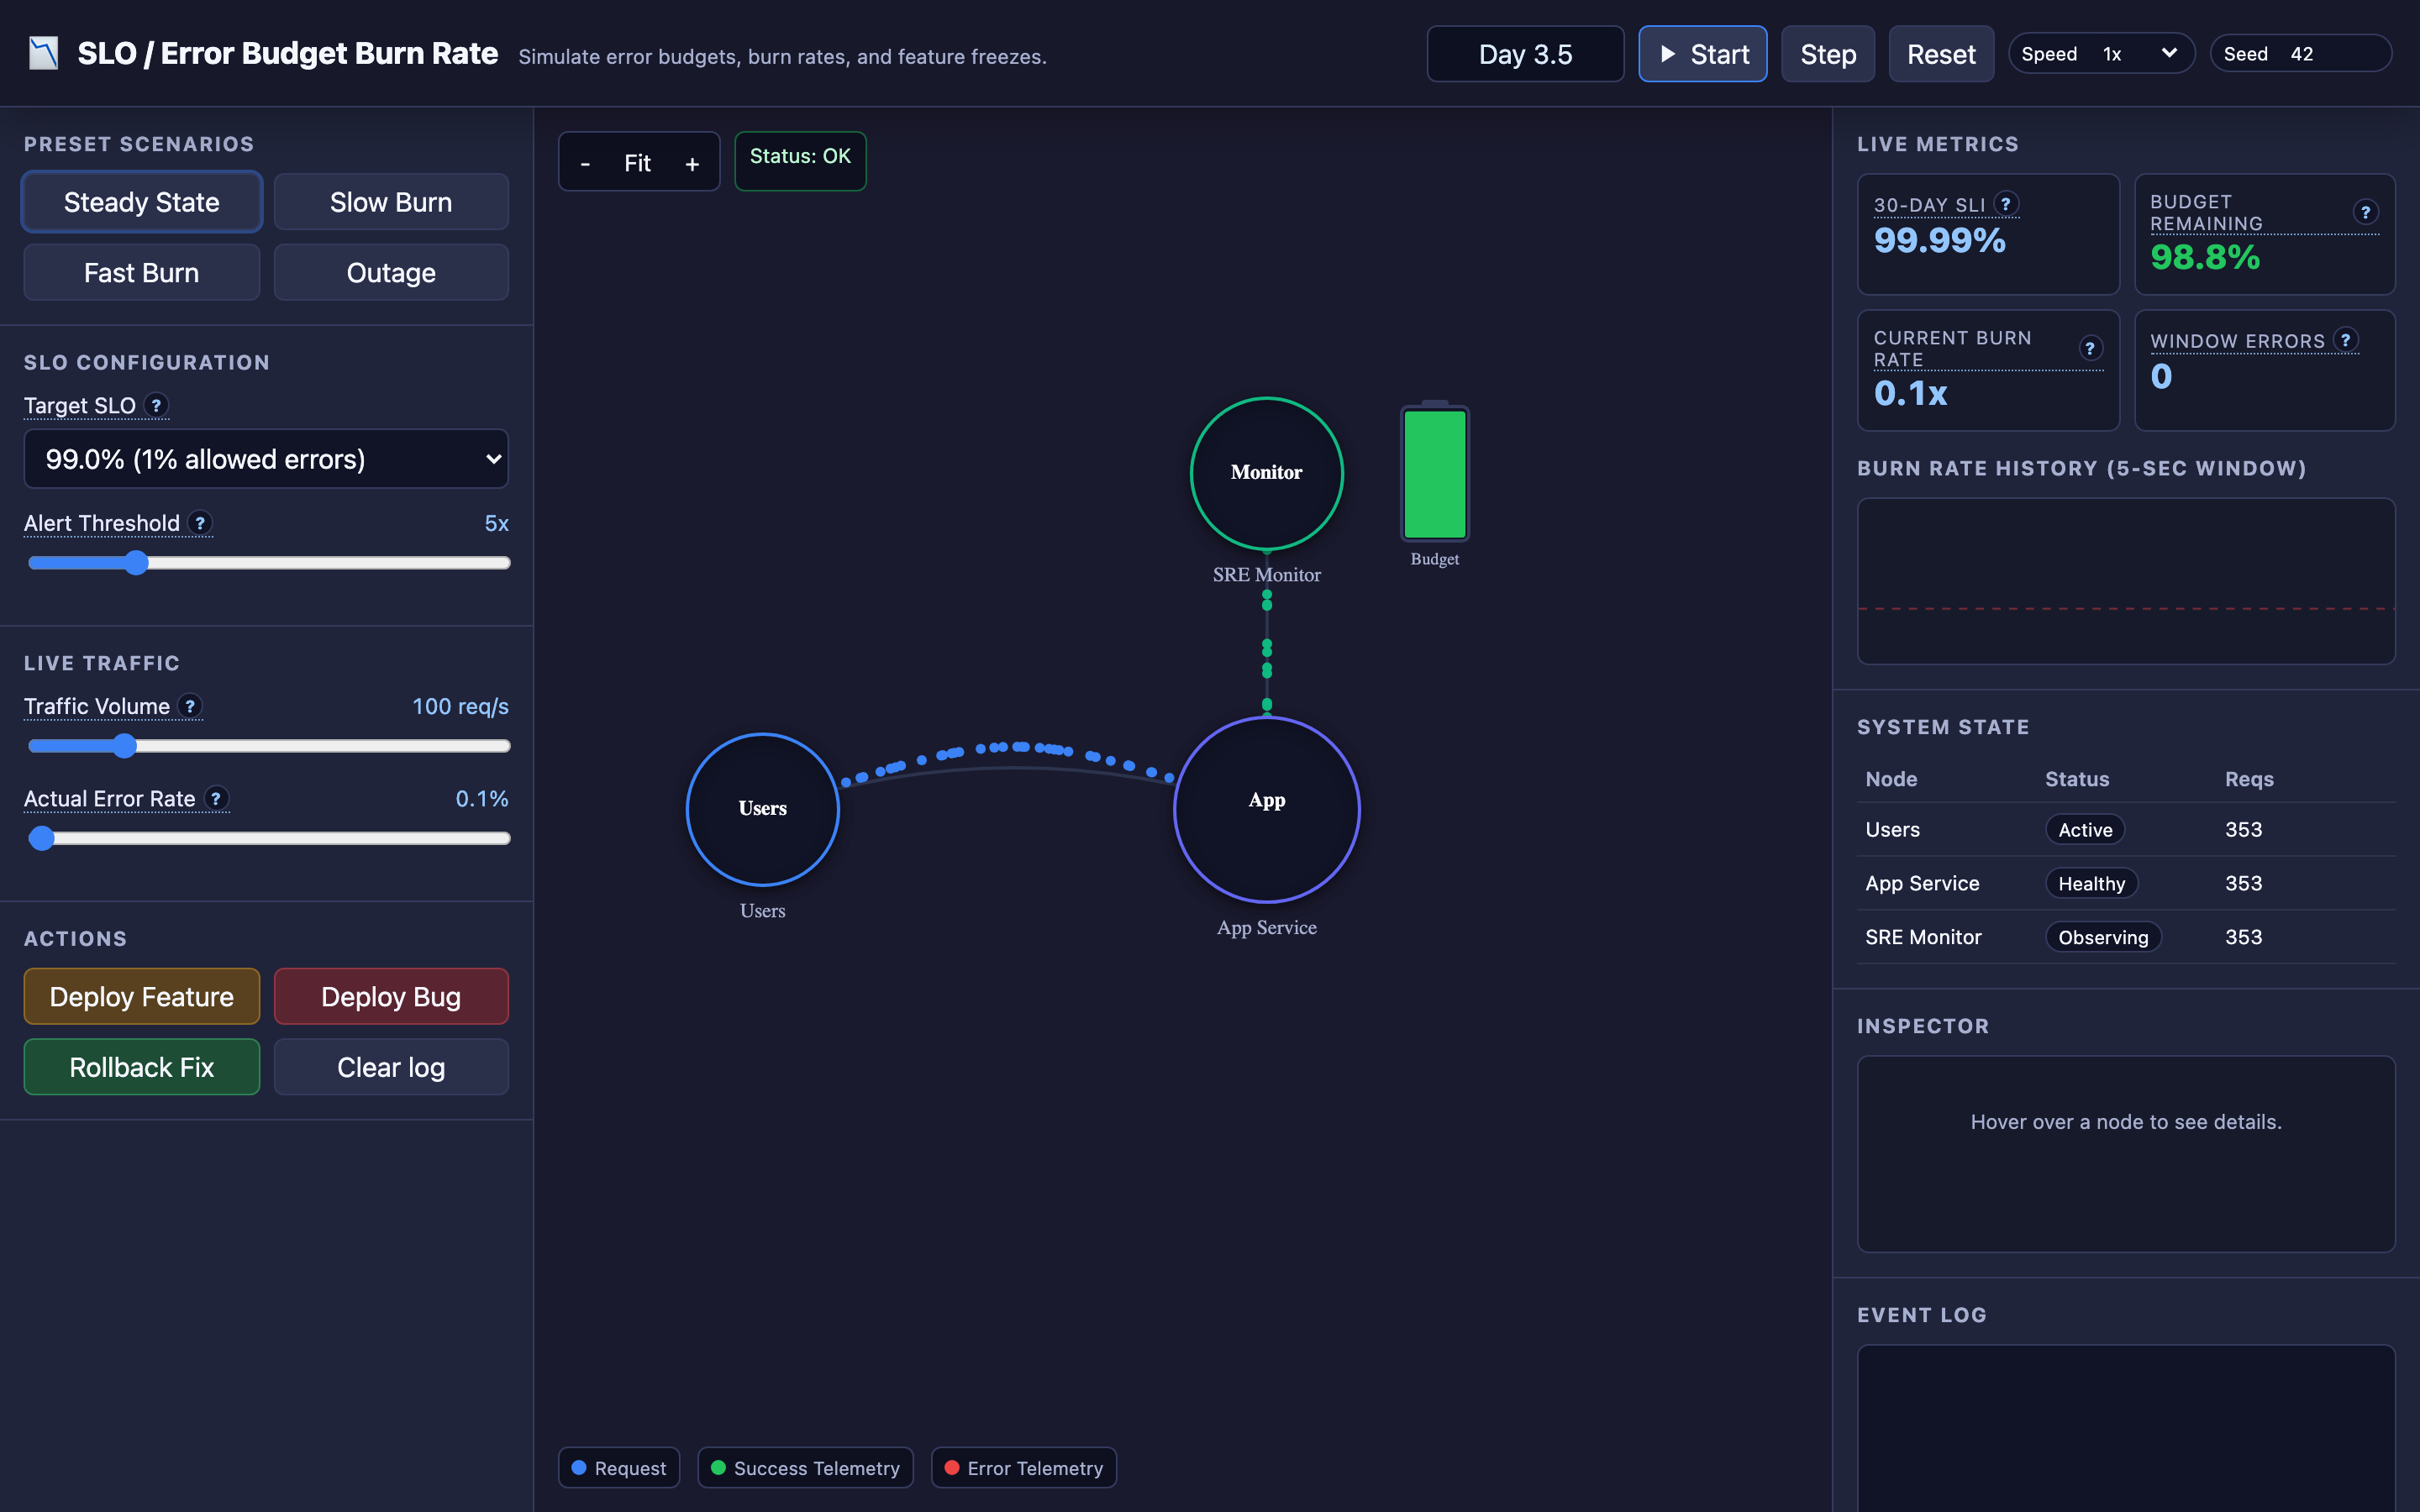Click Rollback Fix

pos(142,1067)
